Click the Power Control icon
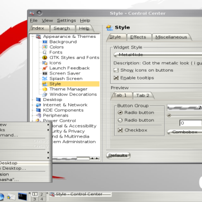This screenshot has width=202, height=202. point(38,120)
